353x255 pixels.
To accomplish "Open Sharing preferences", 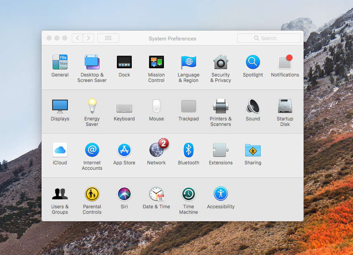I will click(x=253, y=150).
